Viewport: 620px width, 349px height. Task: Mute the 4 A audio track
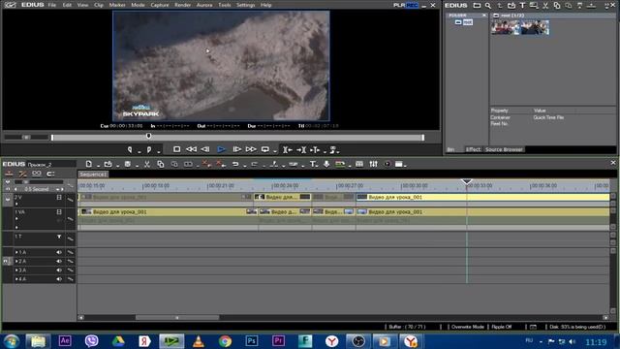pos(59,279)
